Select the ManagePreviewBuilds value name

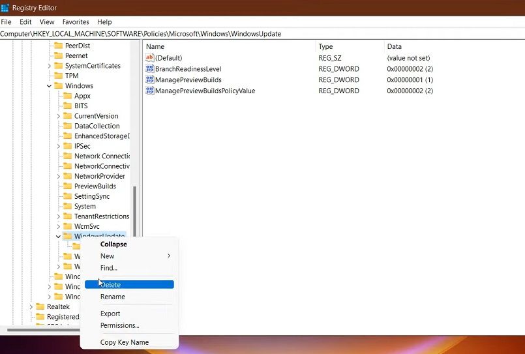188,80
